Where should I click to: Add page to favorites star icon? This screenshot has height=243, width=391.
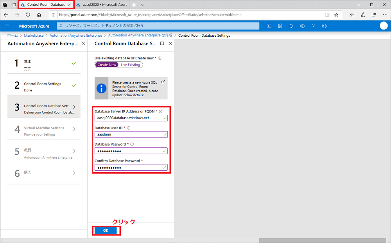point(336,15)
